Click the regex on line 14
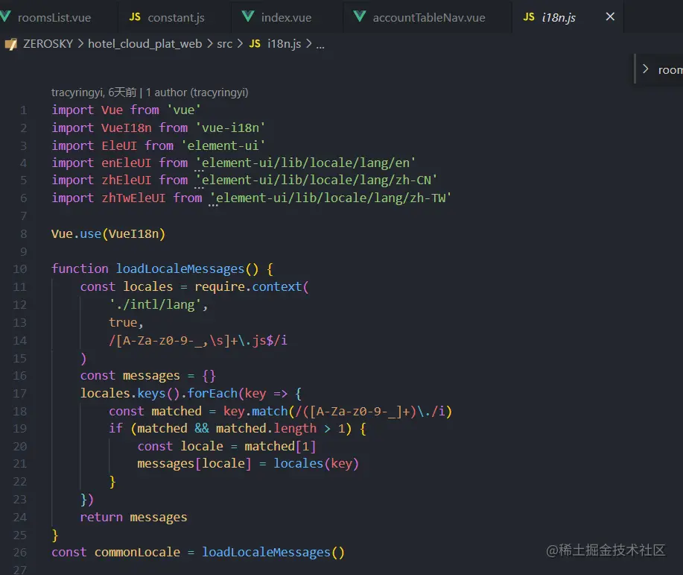The width and height of the screenshot is (683, 575). (x=198, y=340)
